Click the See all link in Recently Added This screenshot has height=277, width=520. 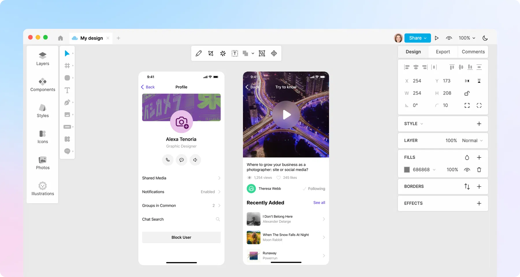pos(319,203)
